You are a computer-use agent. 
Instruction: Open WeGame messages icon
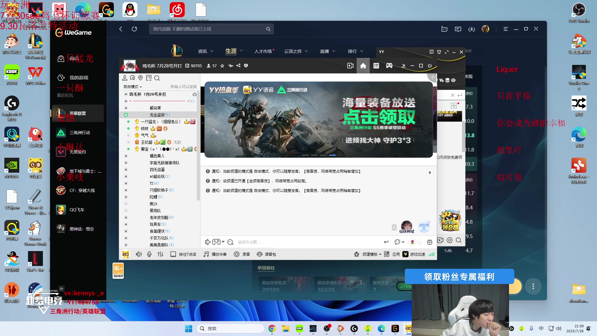[x=458, y=29]
